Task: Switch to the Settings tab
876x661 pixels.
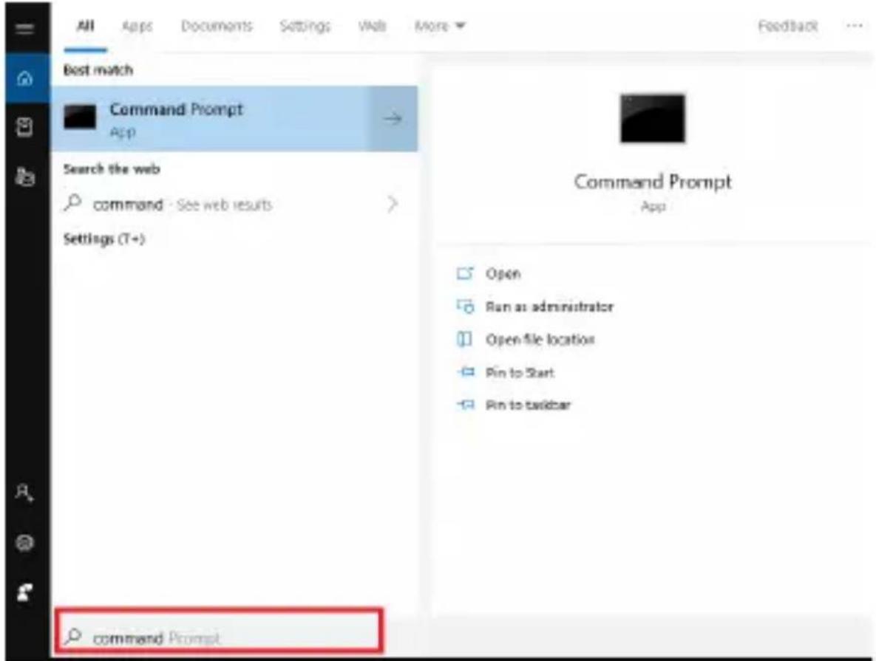Action: 305,26
